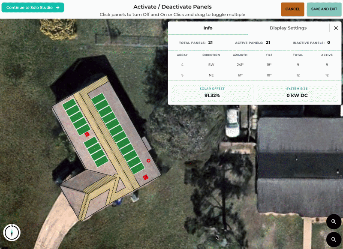The image size is (343, 249).
Task: Click the tilt value in the NE row
Action: [269, 75]
